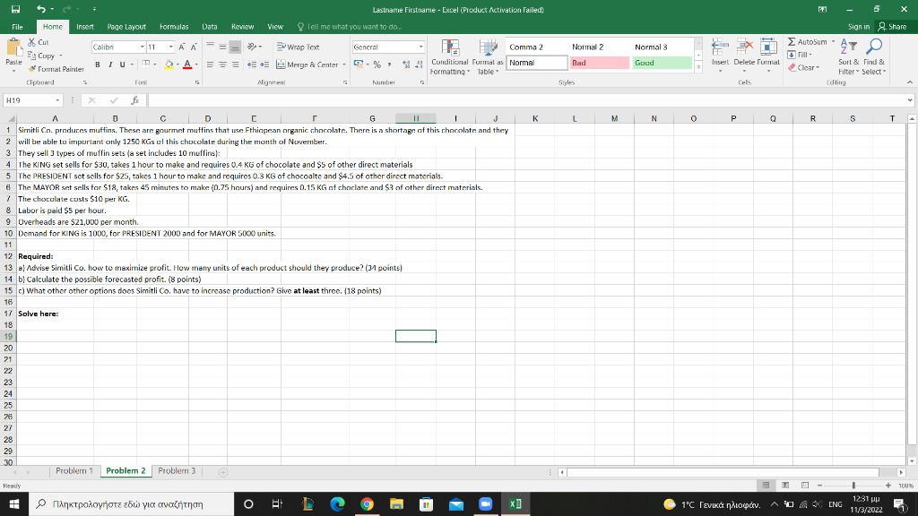Viewport: 918px width, 516px height.
Task: Switch to Page Layout view in status bar
Action: (x=785, y=486)
